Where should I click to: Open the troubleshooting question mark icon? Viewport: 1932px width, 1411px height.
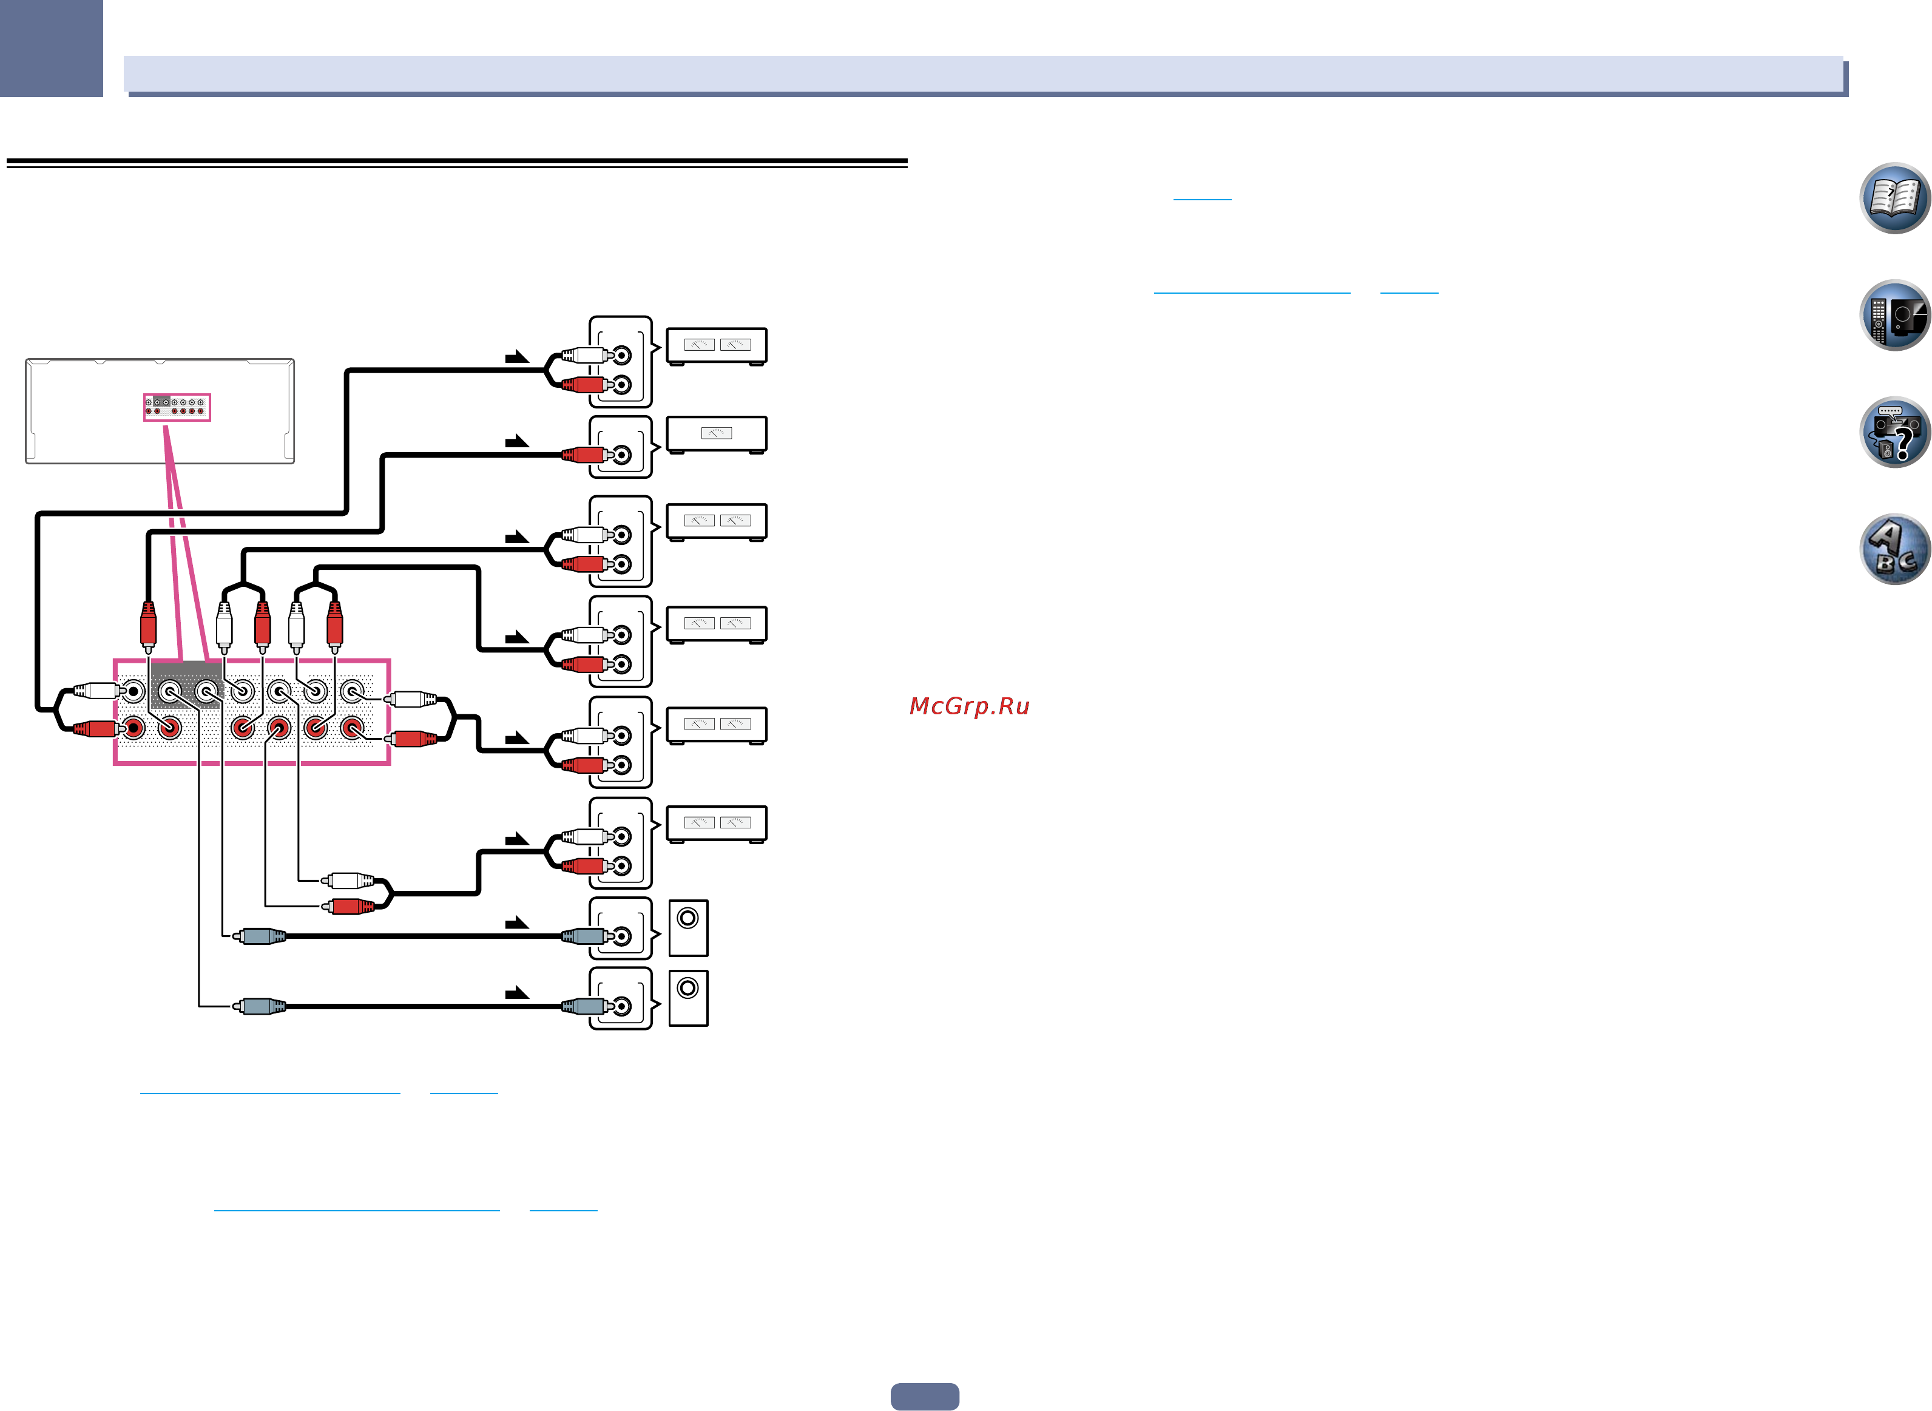click(1894, 432)
